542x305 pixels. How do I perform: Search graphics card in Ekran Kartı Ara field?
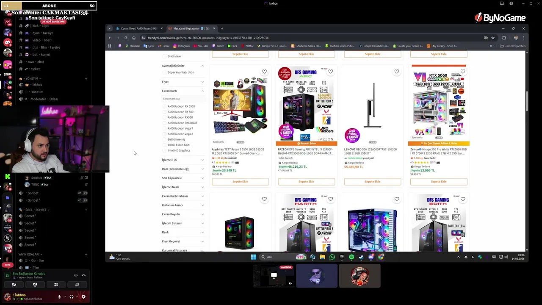[x=183, y=99]
